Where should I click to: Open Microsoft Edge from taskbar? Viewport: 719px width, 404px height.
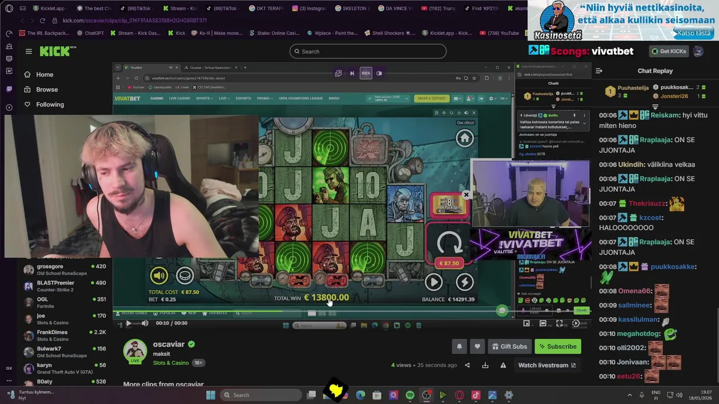tap(361, 395)
